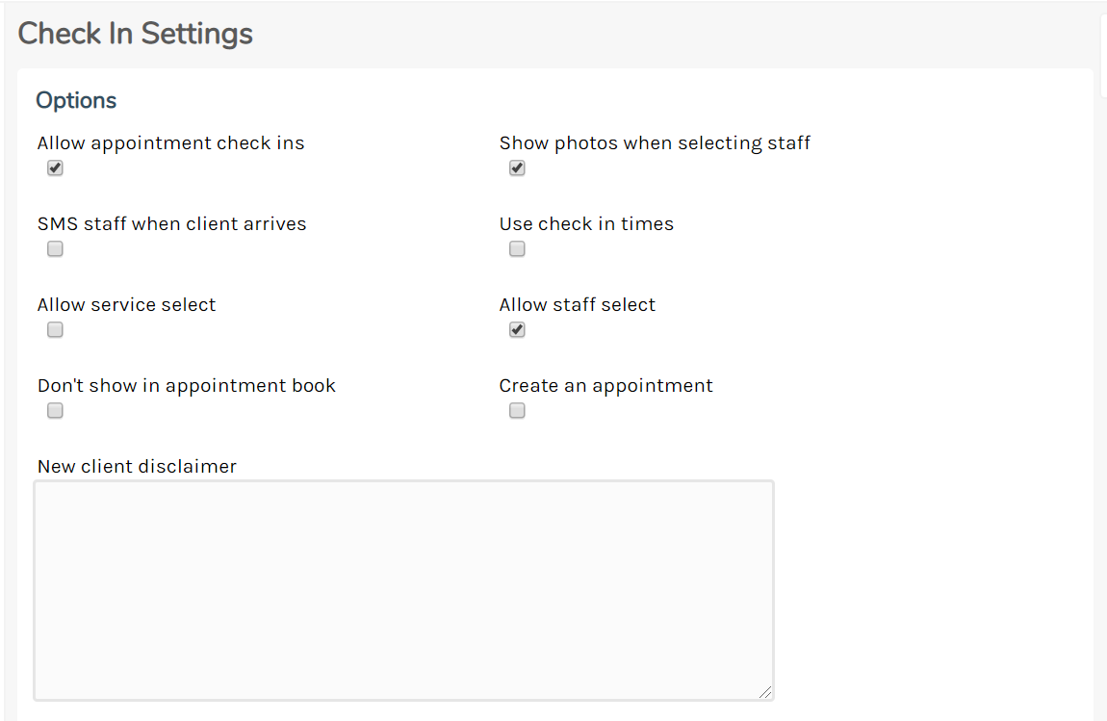
Task: Click the Don't show in appointment book label
Action: pos(186,385)
